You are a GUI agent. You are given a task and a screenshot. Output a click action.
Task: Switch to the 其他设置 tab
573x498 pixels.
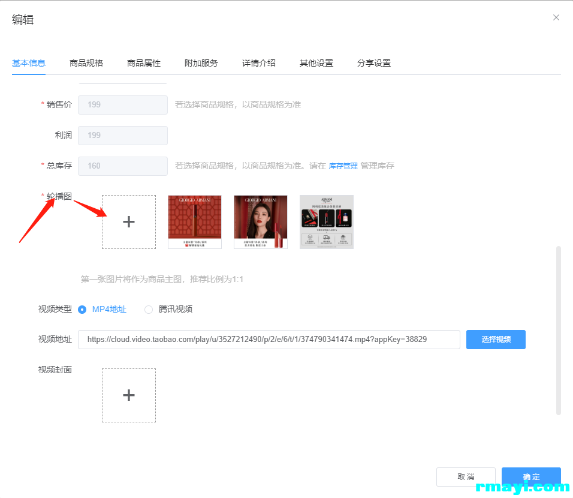316,63
